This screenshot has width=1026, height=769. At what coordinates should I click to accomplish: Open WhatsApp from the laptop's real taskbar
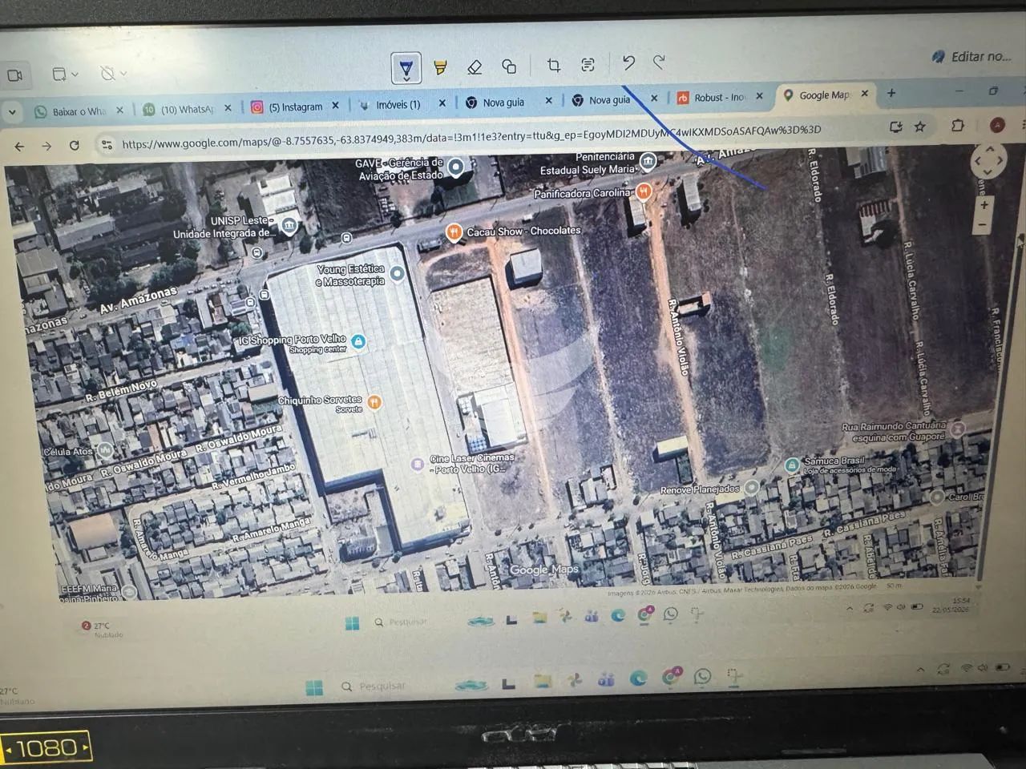(702, 678)
